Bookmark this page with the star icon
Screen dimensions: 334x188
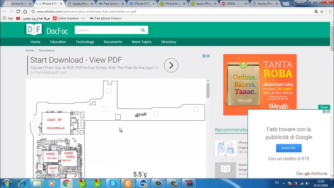pos(322,11)
